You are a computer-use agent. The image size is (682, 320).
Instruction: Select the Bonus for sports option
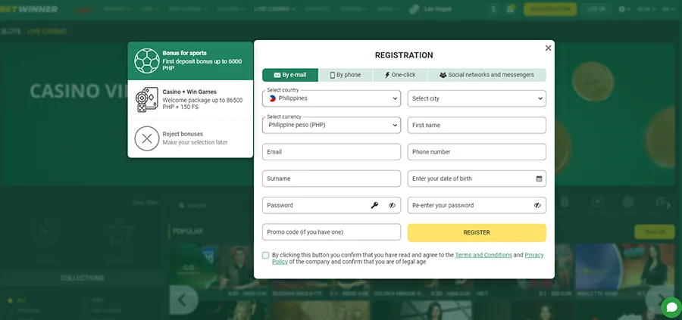point(190,61)
